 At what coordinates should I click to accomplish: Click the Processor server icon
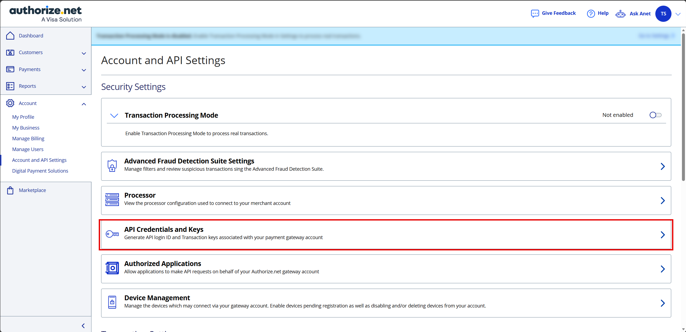112,200
